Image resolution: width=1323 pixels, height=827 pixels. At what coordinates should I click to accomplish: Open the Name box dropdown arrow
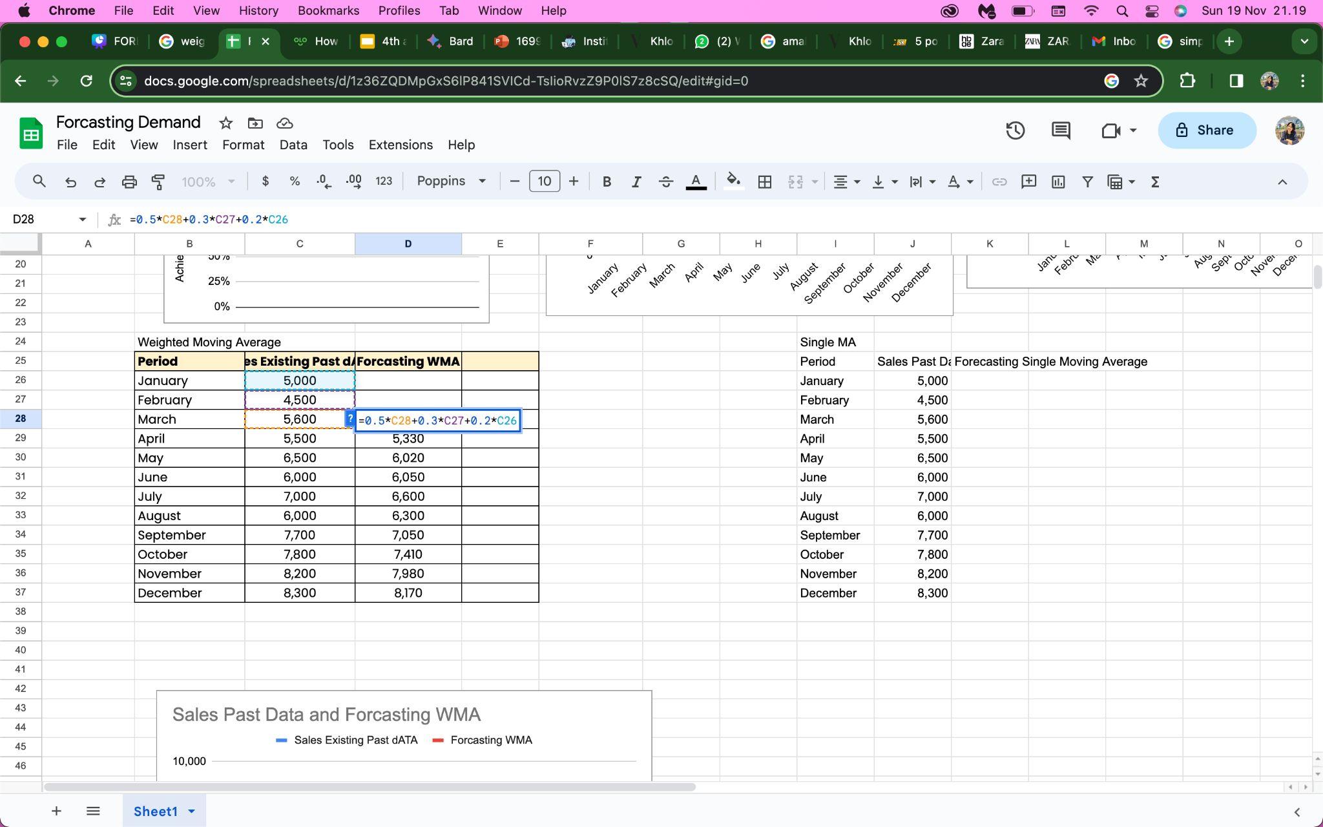(83, 220)
